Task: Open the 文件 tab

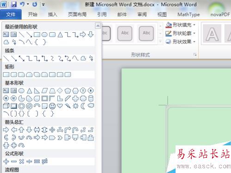Action: (x=11, y=14)
